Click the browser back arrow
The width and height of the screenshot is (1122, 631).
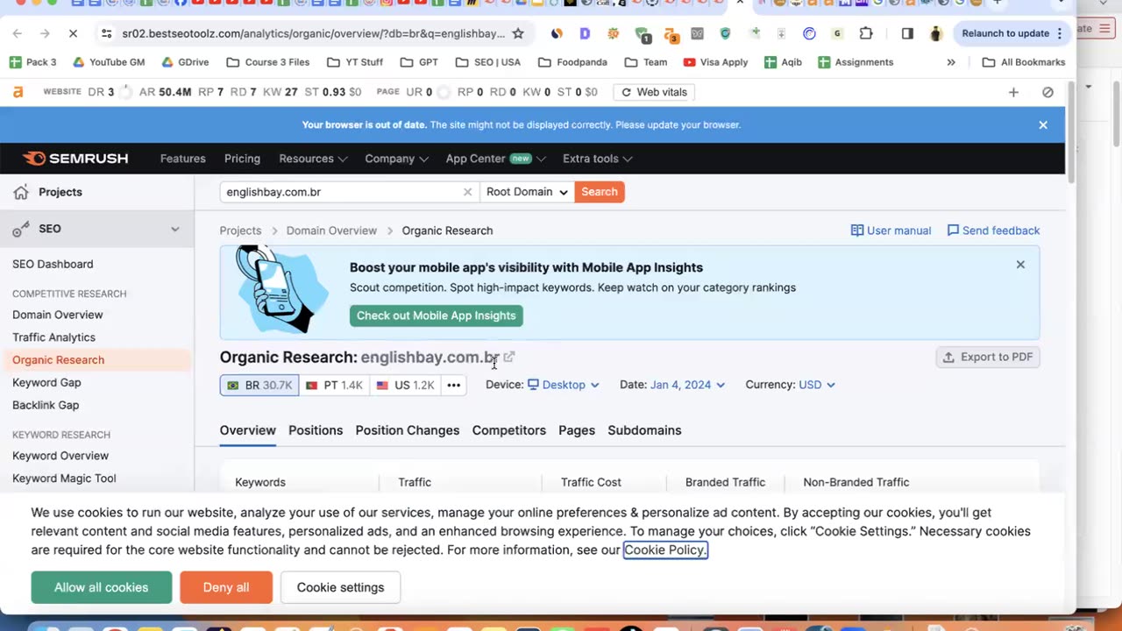(18, 33)
